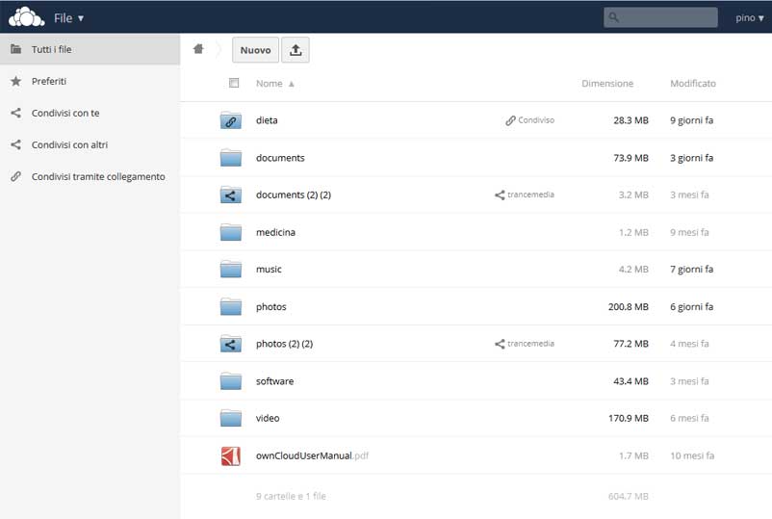
Task: Open the File apps dropdown menu
Action: point(68,17)
